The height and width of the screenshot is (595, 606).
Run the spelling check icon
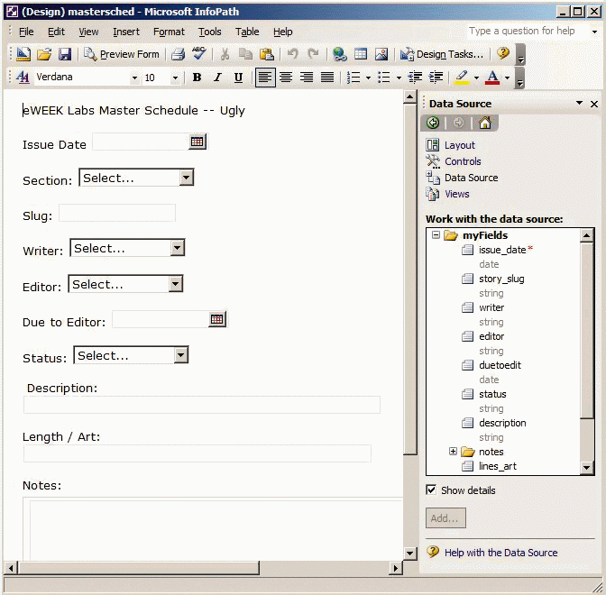[x=199, y=53]
